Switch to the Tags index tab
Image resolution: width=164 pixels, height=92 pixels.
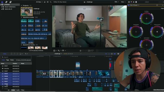[x=7, y=60]
